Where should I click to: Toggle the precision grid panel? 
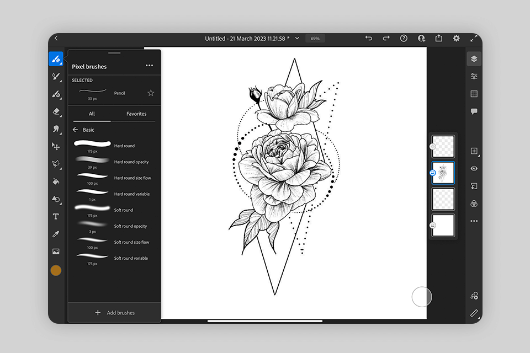click(474, 94)
